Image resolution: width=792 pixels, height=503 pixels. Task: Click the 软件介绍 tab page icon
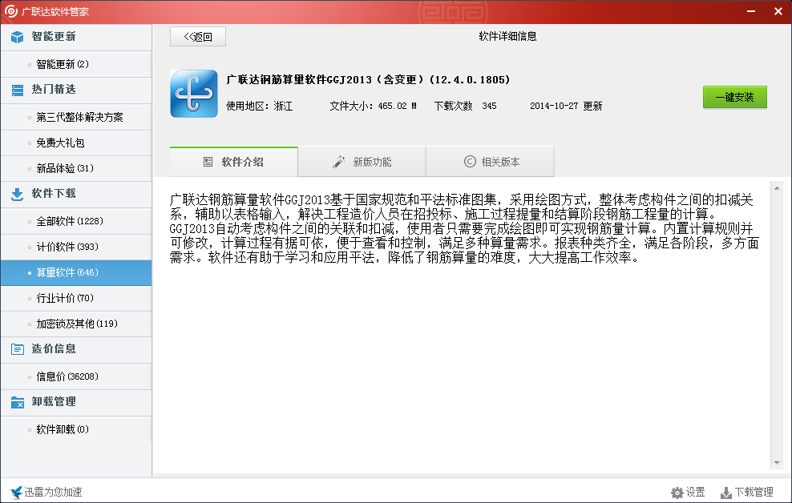pyautogui.click(x=208, y=162)
